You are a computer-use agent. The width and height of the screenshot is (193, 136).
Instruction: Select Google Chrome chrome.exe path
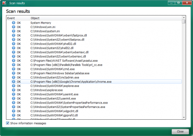click(71, 82)
